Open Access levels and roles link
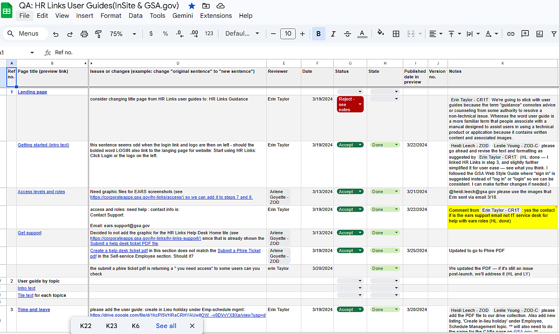559x334 pixels. [41, 192]
